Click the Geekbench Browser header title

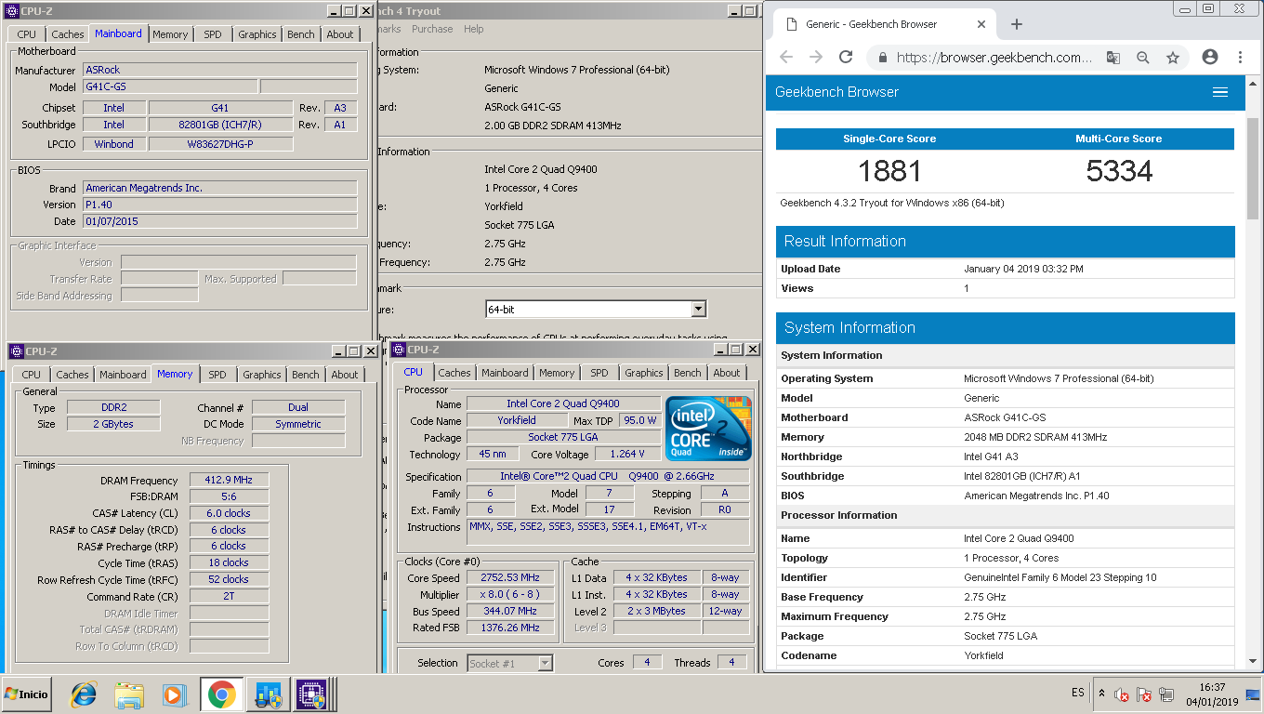click(836, 92)
